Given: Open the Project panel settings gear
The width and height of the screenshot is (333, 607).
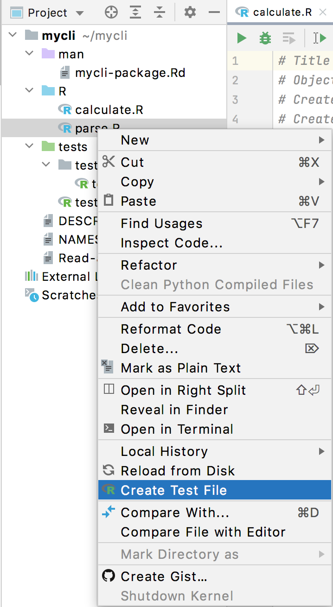Looking at the screenshot, I should click(x=190, y=13).
